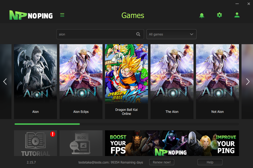Open the Tutorial tile
Image resolution: width=253 pixels, height=168 pixels.
pyautogui.click(x=35, y=143)
